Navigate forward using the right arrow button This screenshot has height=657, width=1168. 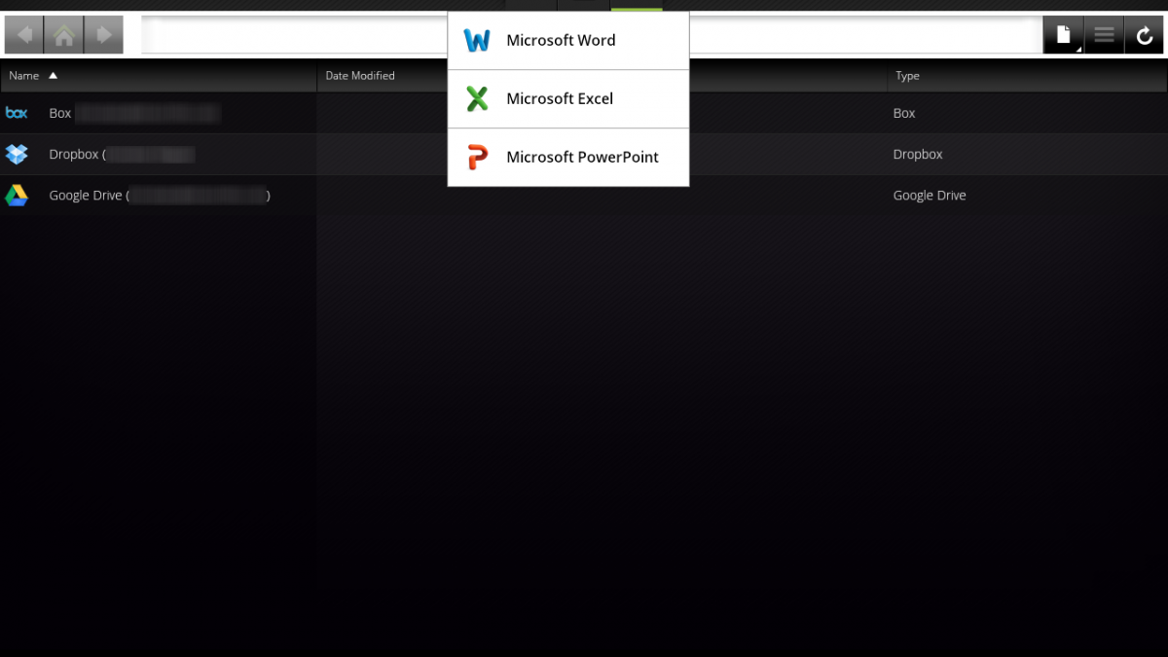103,36
